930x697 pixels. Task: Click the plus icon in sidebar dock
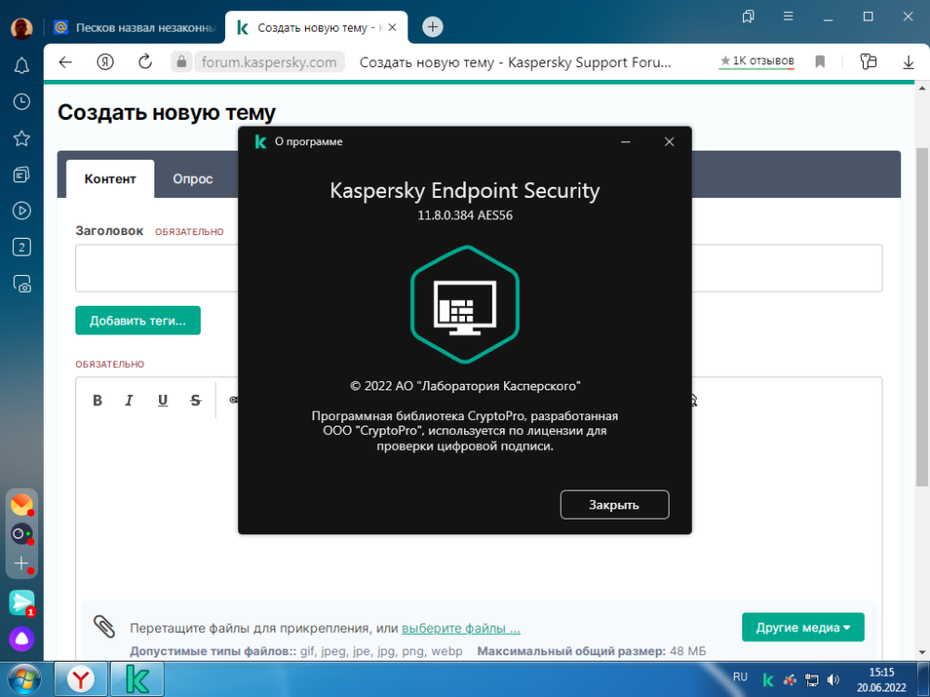point(21,564)
